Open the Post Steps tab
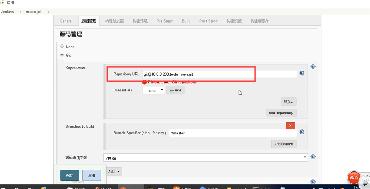370x189 pixels. pos(209,21)
